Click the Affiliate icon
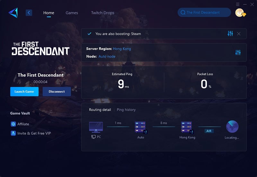The image size is (257, 177). click(13, 124)
